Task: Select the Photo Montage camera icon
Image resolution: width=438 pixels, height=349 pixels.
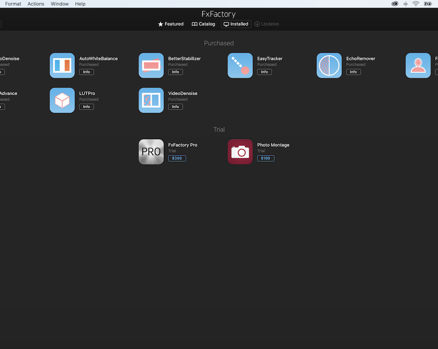Action: [x=240, y=152]
